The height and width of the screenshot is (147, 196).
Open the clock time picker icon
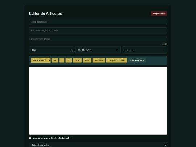(x=163, y=50)
